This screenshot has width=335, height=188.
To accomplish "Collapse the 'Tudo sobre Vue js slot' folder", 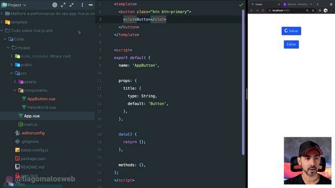I will click(x=2, y=30).
